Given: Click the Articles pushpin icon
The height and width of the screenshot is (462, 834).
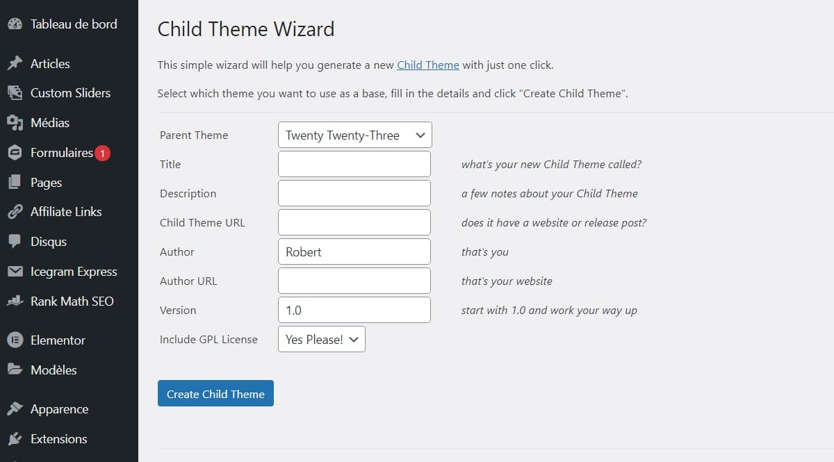Looking at the screenshot, I should click(x=15, y=63).
